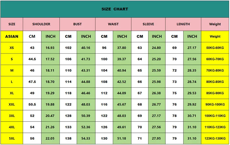Select the SHOULDER column header
This screenshot has height=145, width=230.
(x=41, y=24)
